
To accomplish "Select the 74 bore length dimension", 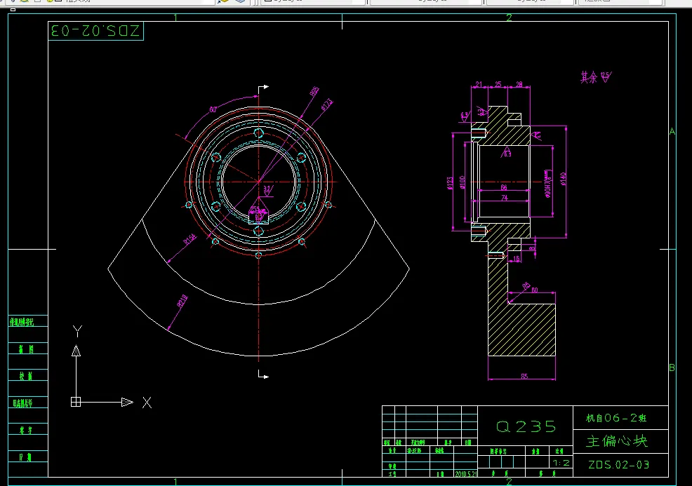I will click(x=505, y=198).
